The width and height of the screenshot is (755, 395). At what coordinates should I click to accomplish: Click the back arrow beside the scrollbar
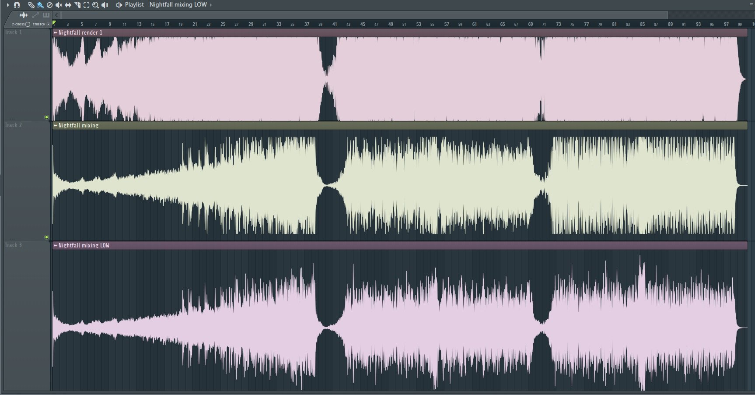pos(56,15)
